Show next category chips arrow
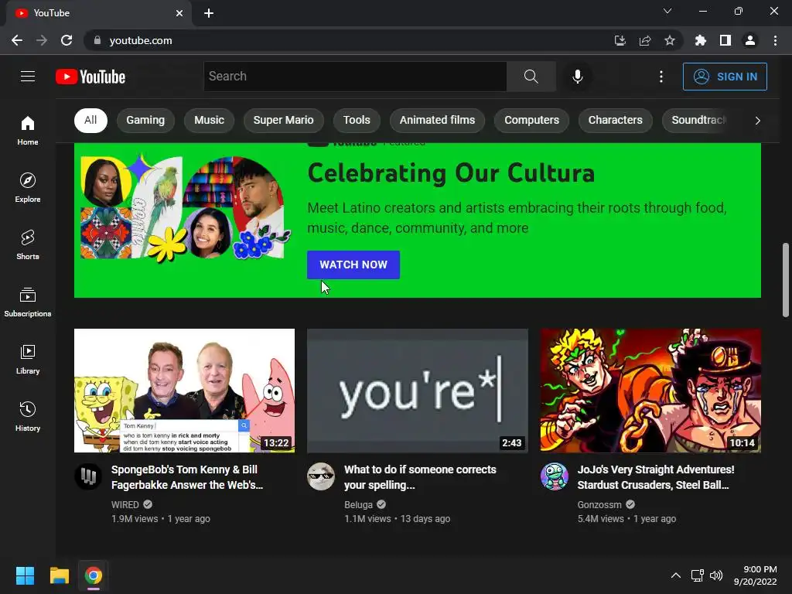Image resolution: width=792 pixels, height=594 pixels. [x=757, y=120]
